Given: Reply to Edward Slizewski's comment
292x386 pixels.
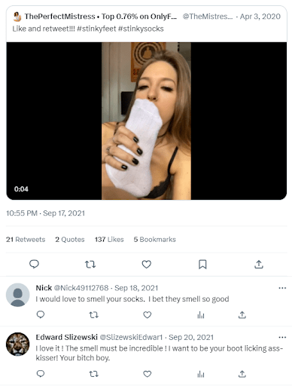Looking at the screenshot, I should click(x=41, y=374).
